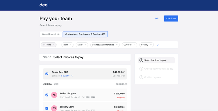Uncheck the Team: Deel EOR checkbox

pos(47,74)
